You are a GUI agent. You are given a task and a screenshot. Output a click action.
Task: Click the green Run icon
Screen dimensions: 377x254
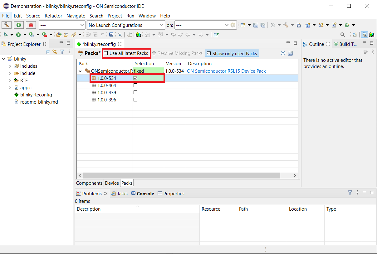coord(18,25)
